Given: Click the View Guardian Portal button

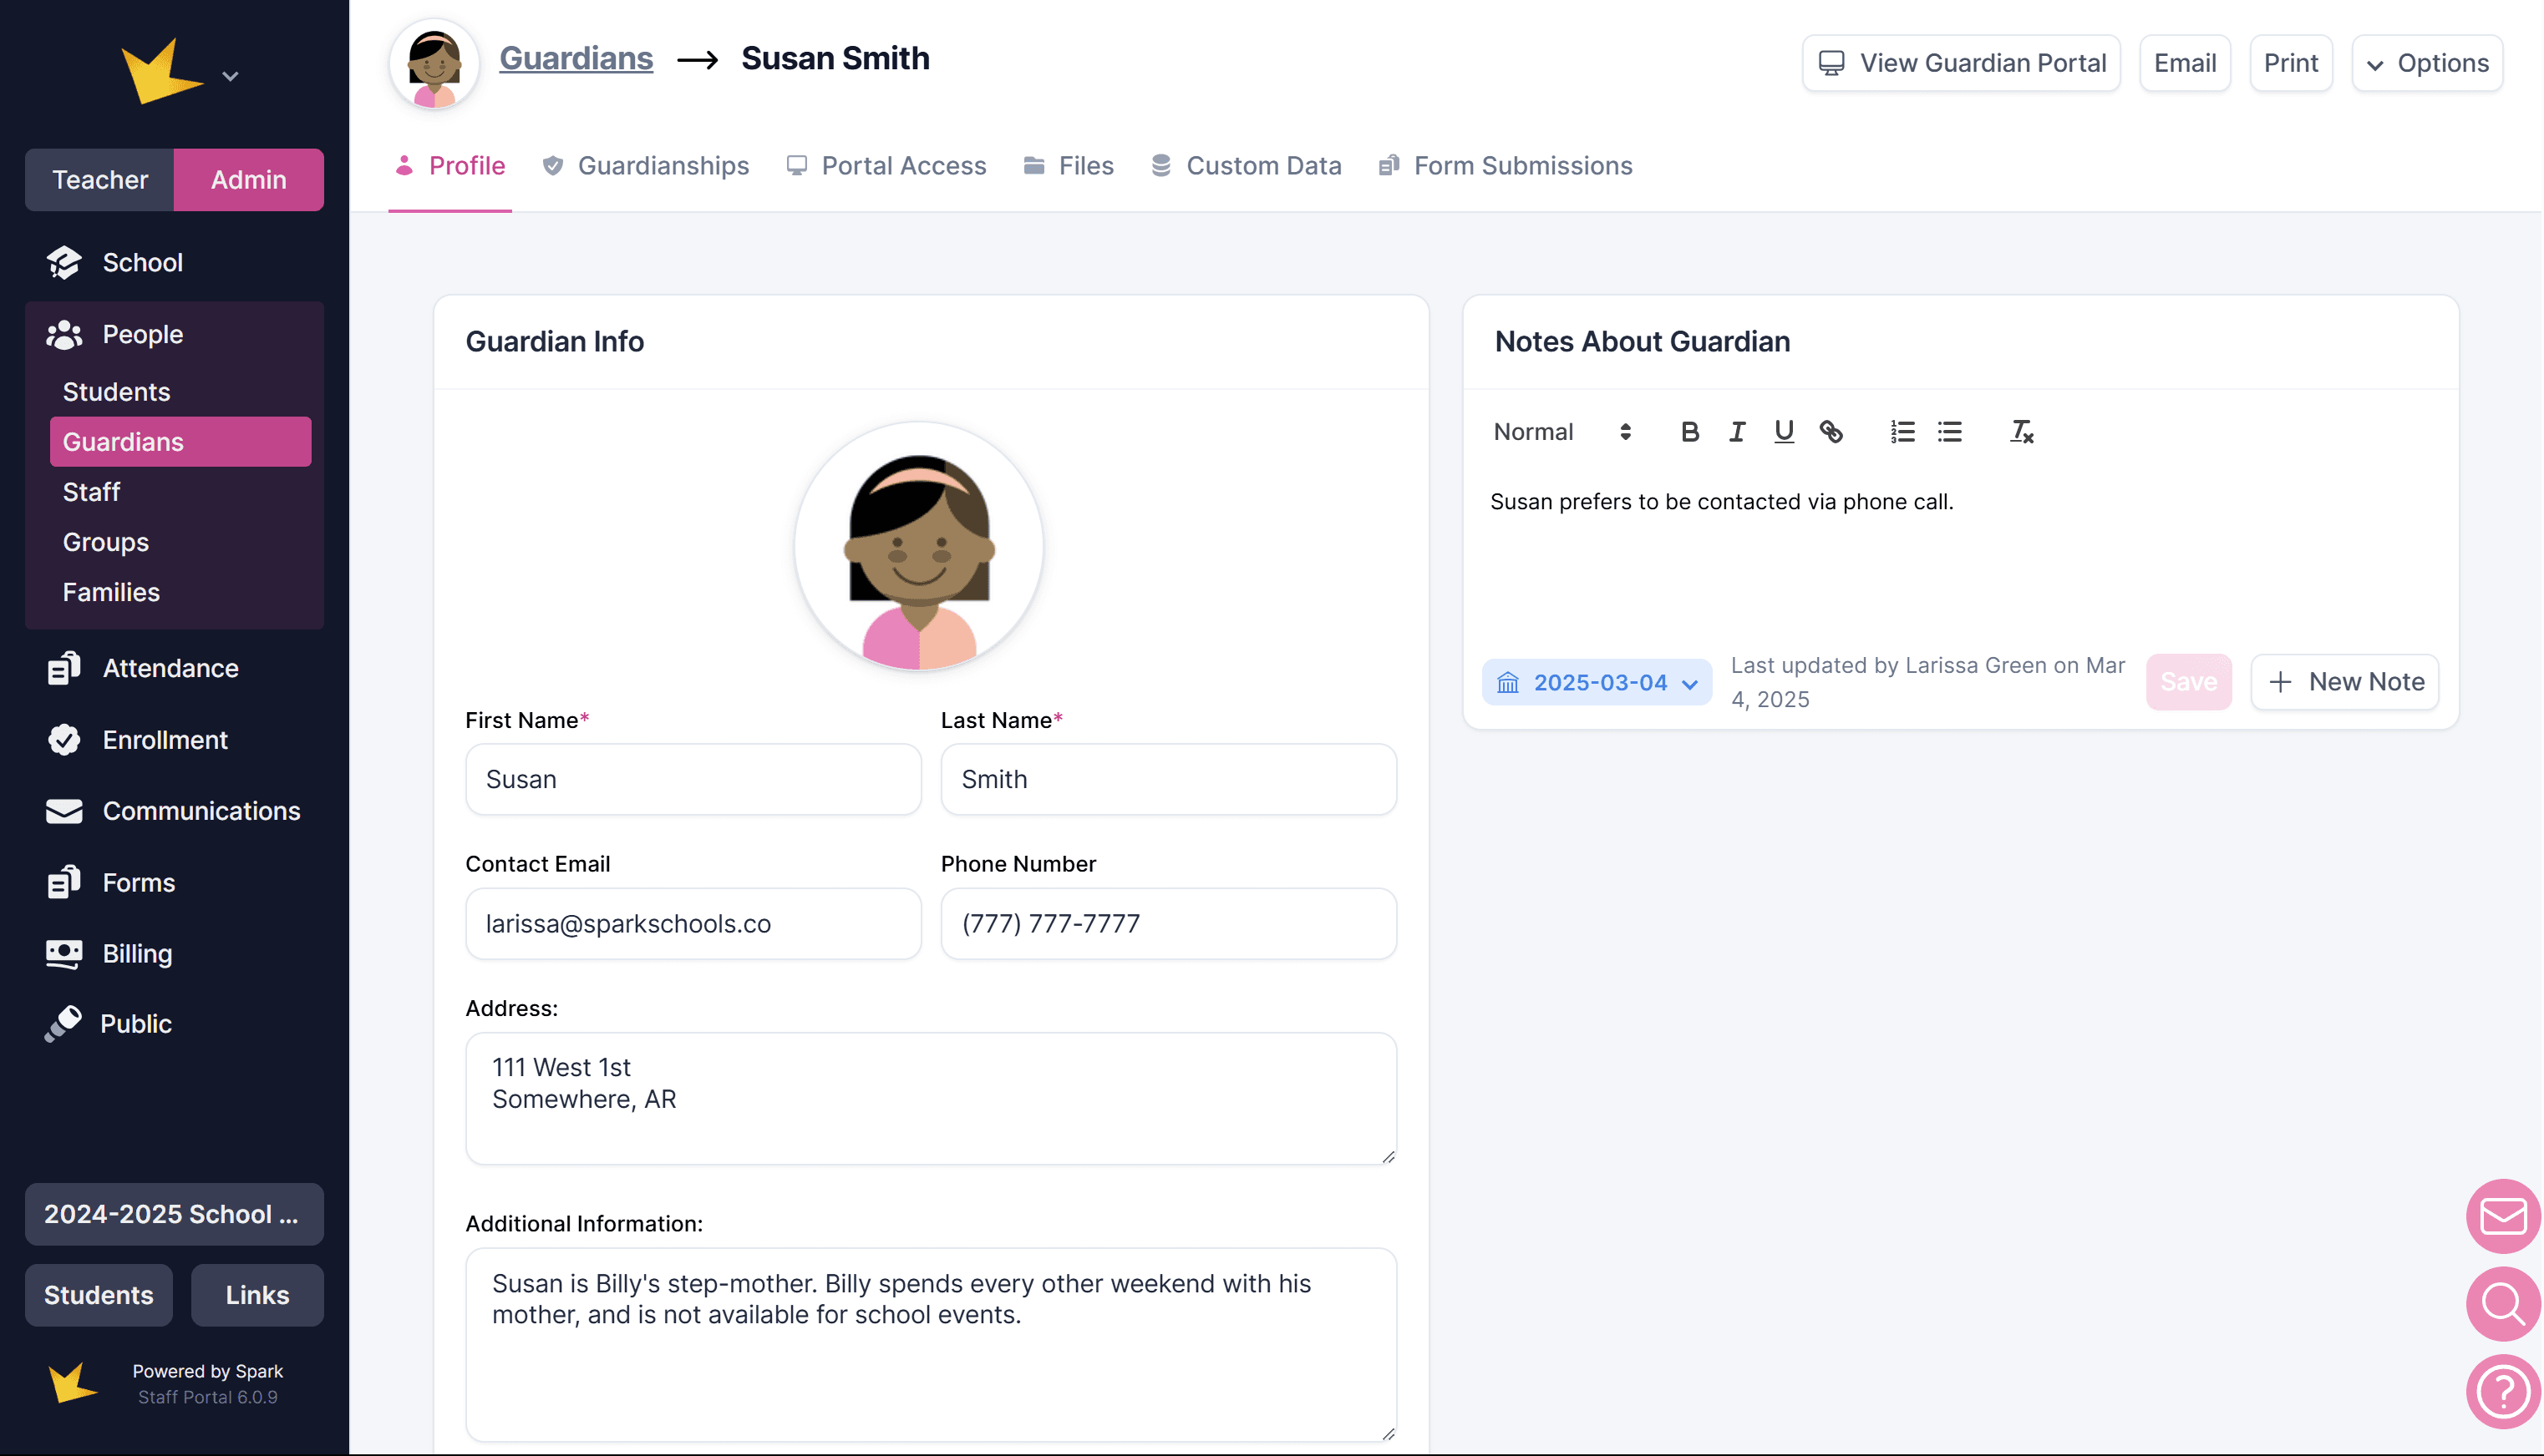Looking at the screenshot, I should point(1961,63).
